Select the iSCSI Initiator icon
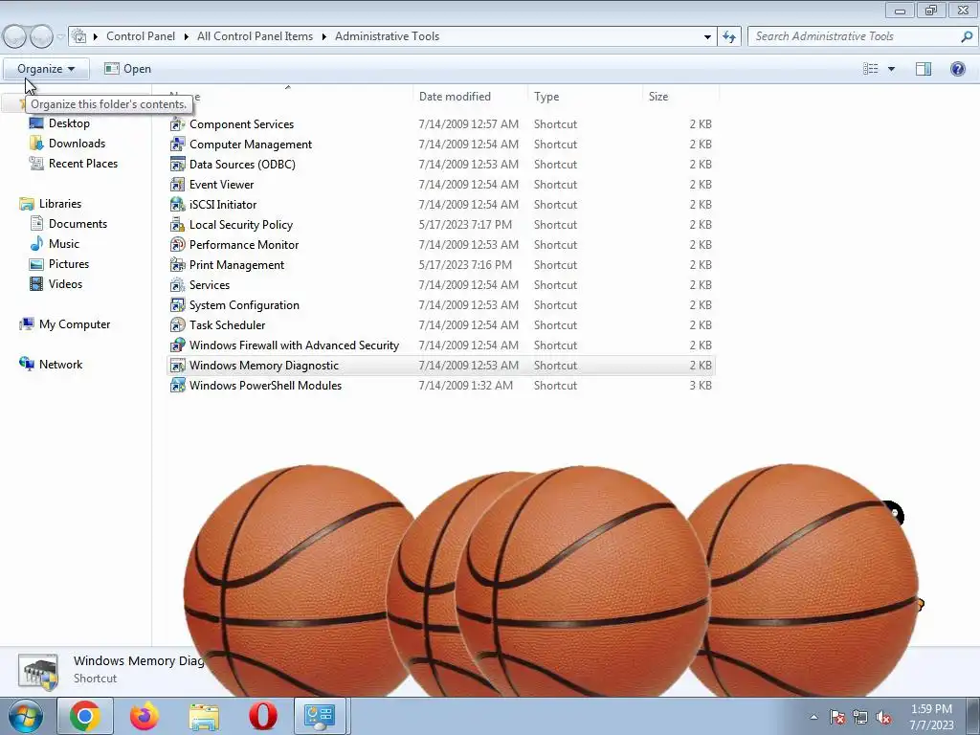The image size is (980, 735). click(x=177, y=205)
